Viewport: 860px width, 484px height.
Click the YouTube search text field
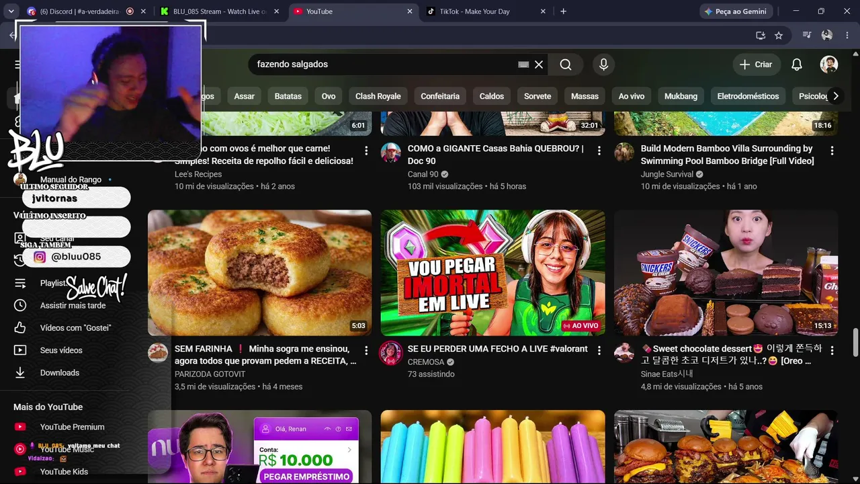point(383,65)
